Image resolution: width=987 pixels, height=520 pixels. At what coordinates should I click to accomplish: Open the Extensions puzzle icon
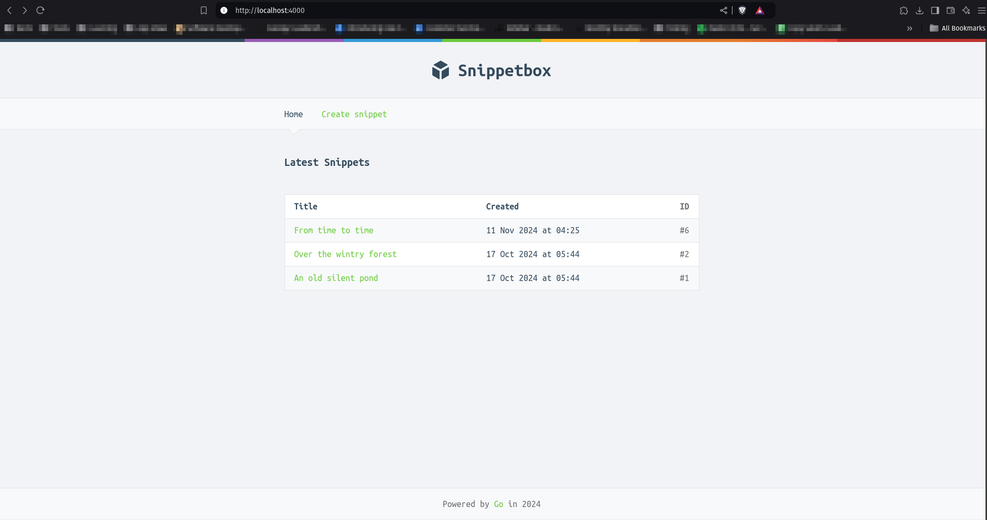point(904,10)
